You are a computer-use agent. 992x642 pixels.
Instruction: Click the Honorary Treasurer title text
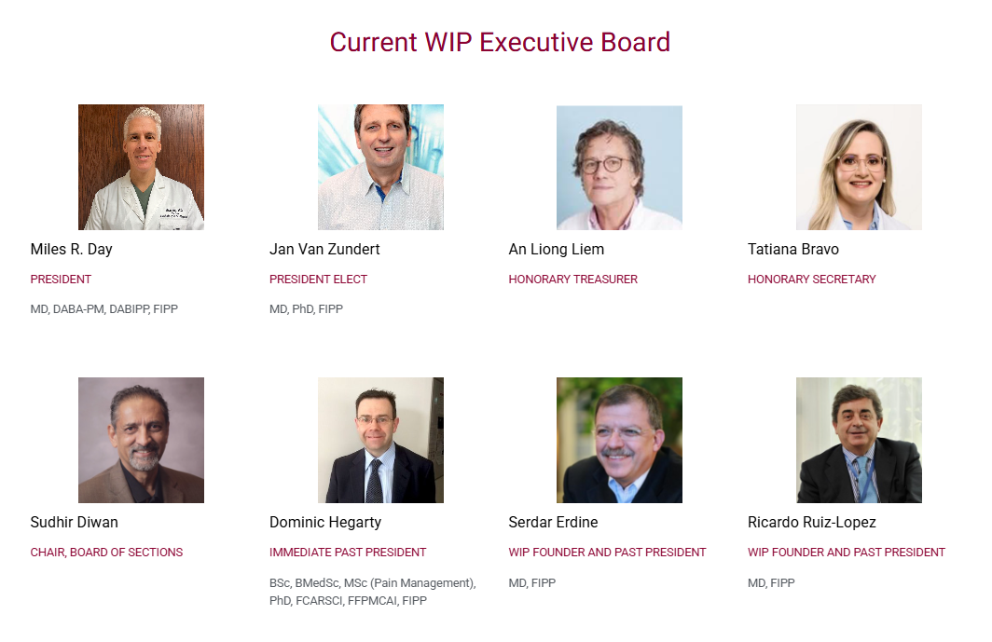[x=573, y=280]
